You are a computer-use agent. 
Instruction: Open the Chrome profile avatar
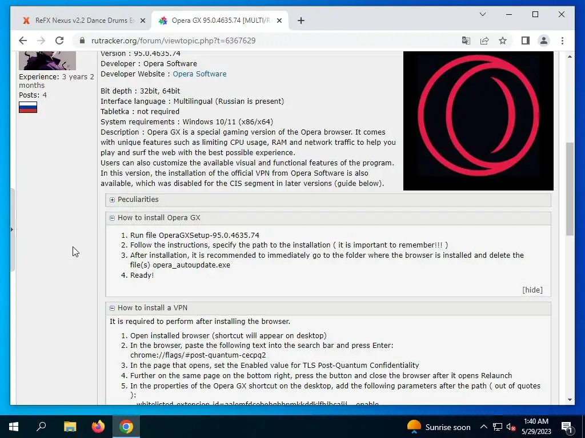point(544,40)
